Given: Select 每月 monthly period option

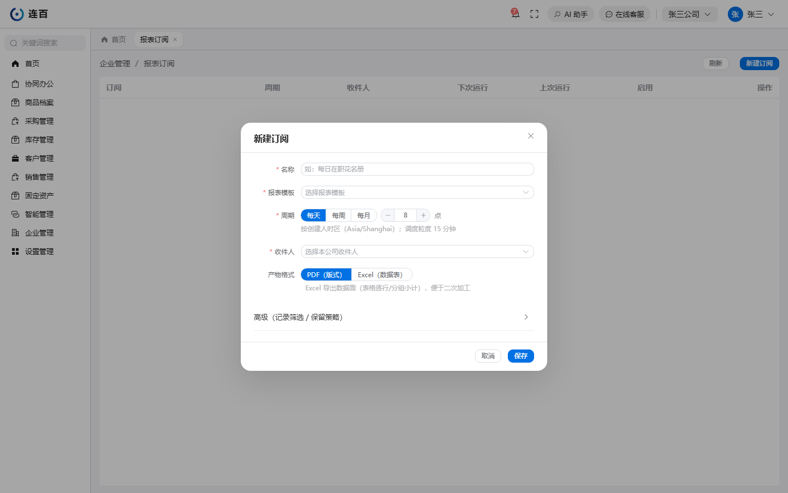Looking at the screenshot, I should click(x=364, y=215).
